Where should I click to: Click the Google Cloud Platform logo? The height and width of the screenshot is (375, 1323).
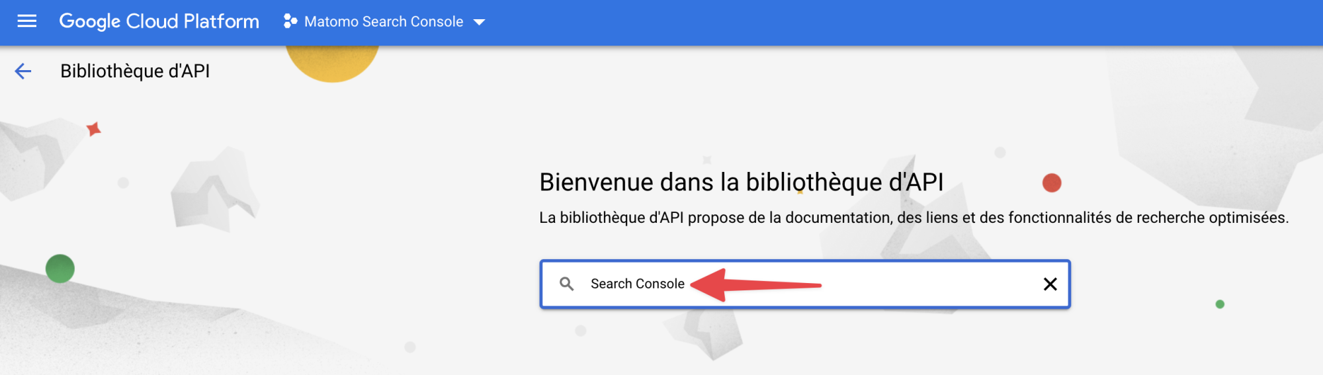point(159,21)
